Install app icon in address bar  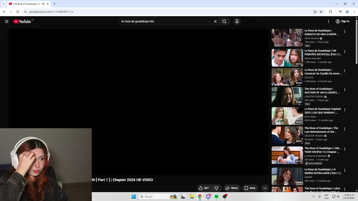point(315,12)
